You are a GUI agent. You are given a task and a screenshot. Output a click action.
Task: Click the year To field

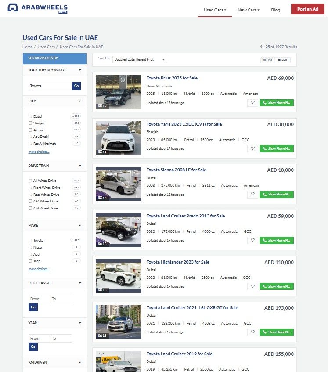pos(61,339)
